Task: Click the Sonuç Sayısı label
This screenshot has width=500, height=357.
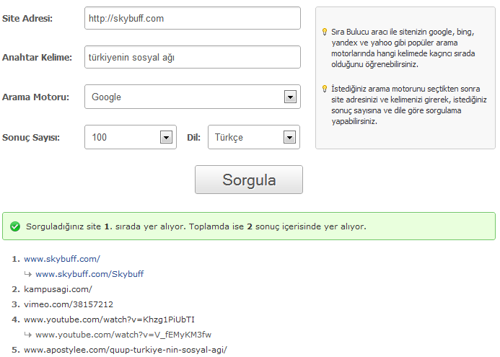Action: 31,137
